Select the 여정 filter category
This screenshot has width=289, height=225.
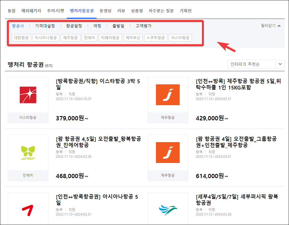pos(97,26)
